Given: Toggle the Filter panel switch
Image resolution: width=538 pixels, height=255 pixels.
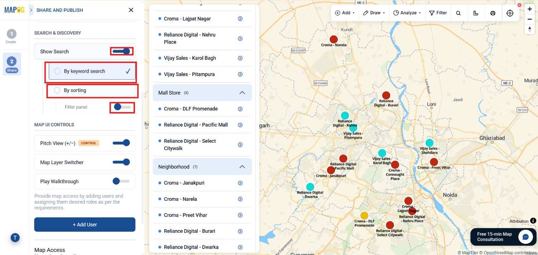Looking at the screenshot, I should tap(122, 107).
